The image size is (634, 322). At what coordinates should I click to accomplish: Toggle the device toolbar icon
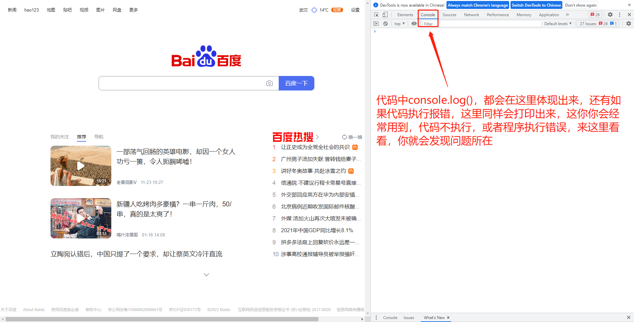coord(385,15)
